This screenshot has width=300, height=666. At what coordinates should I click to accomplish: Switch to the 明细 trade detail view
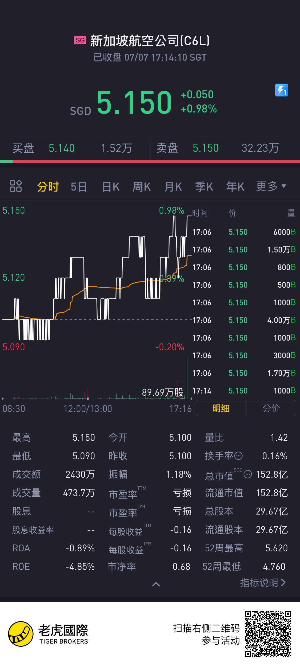click(x=221, y=408)
